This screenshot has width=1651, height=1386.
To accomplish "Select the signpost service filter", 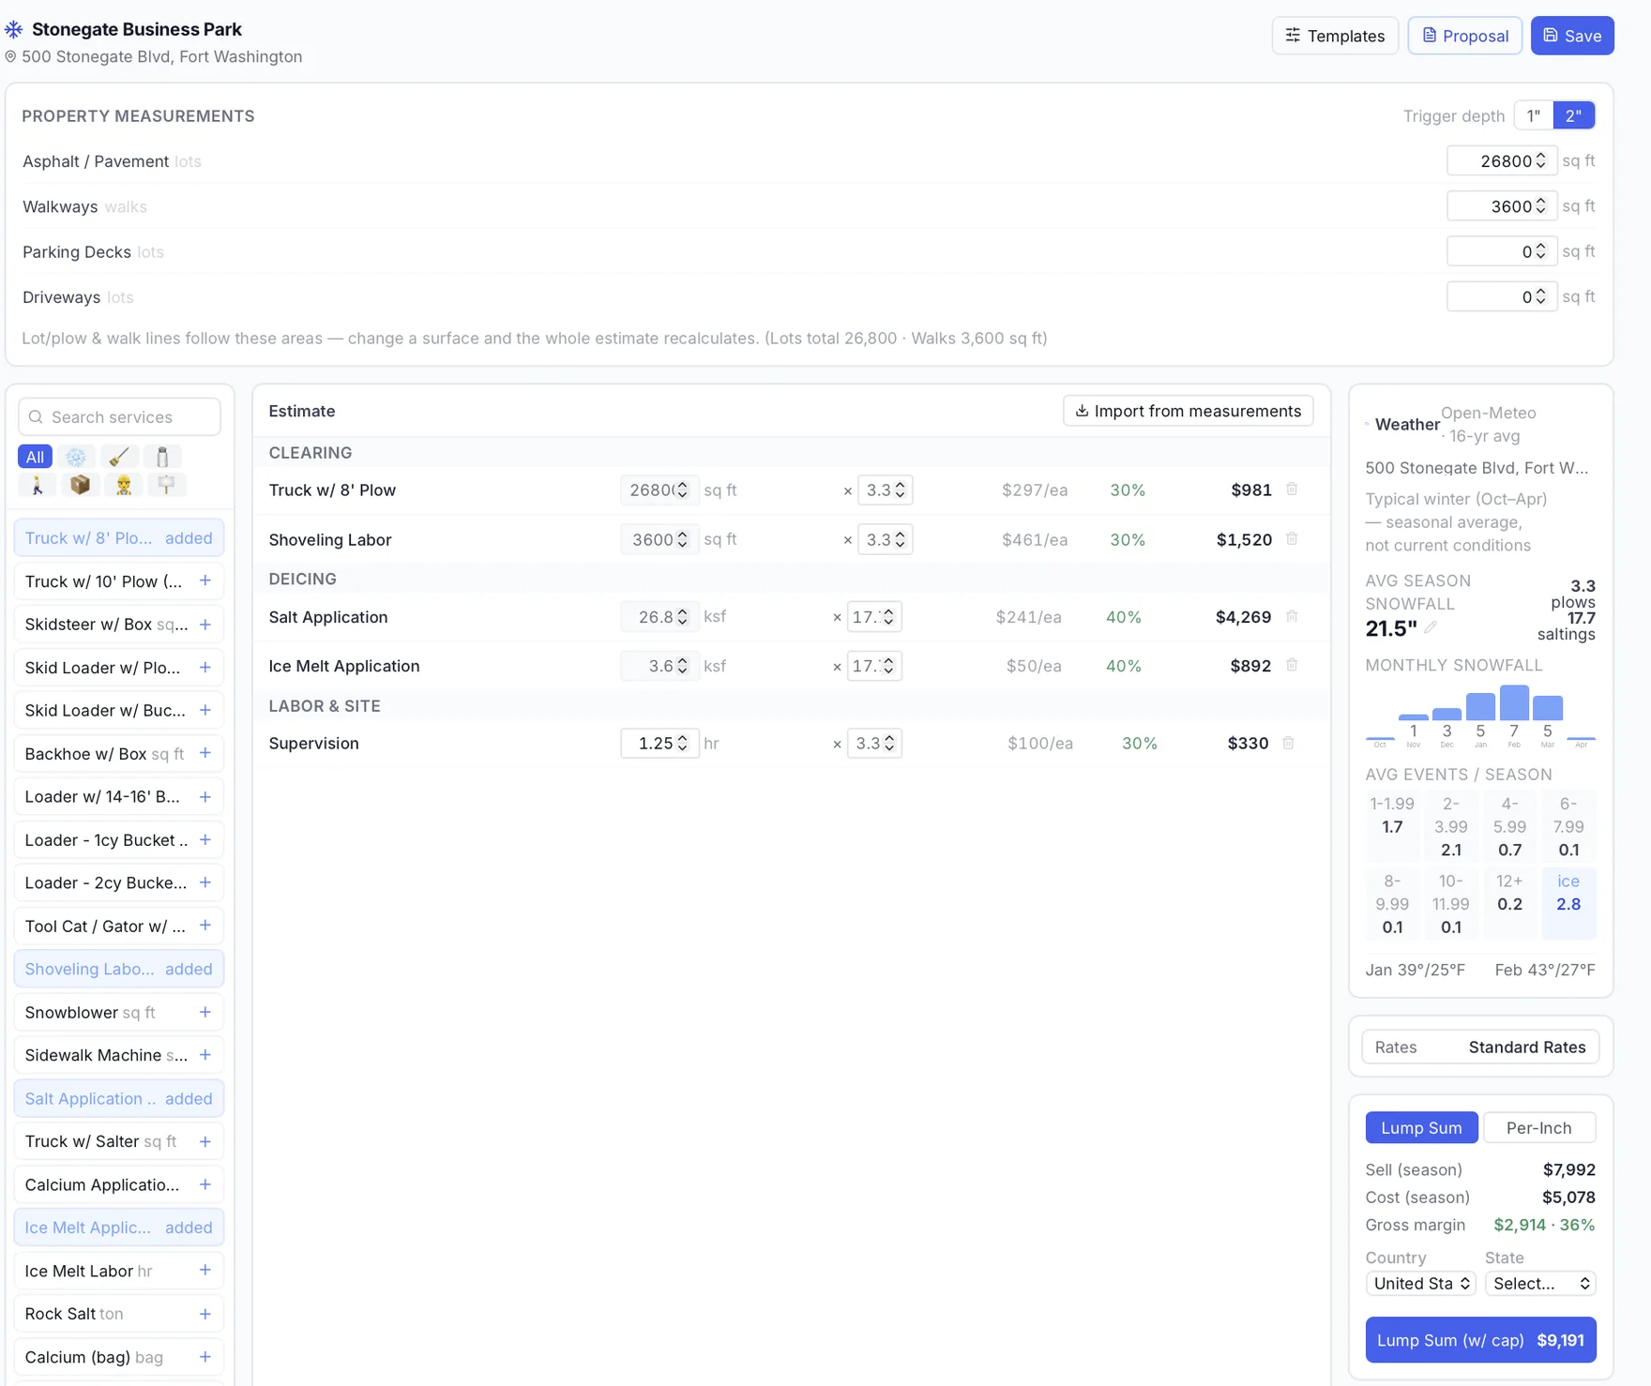I will point(166,485).
